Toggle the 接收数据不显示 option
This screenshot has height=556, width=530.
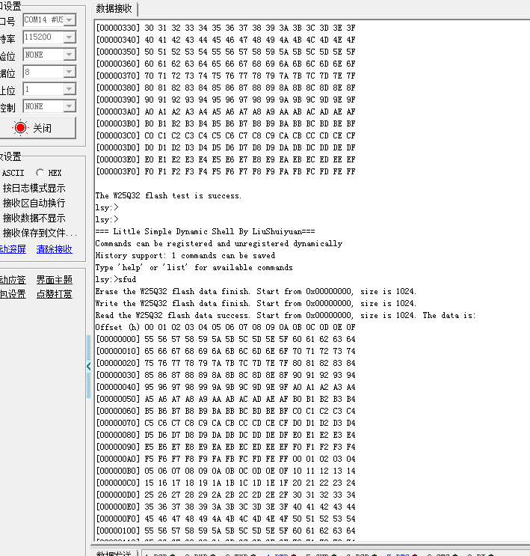pos(34,218)
